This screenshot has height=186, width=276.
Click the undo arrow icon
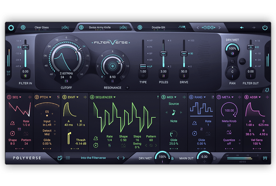pos(242,28)
